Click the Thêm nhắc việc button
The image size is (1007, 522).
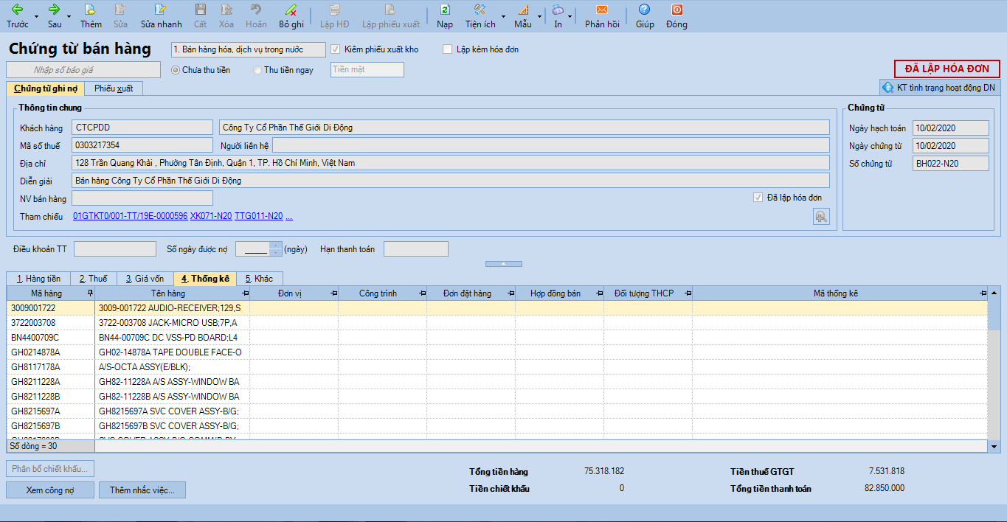[142, 490]
